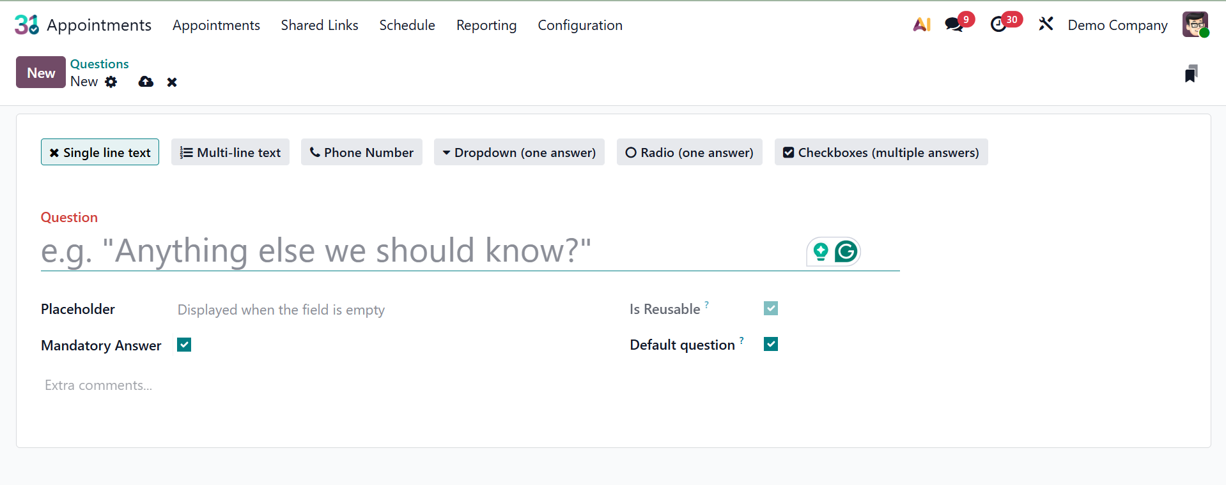This screenshot has width=1226, height=485.
Task: Open the Demo Company switcher
Action: [1117, 25]
